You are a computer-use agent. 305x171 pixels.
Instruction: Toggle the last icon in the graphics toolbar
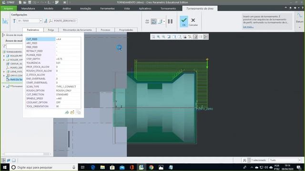[205, 37]
